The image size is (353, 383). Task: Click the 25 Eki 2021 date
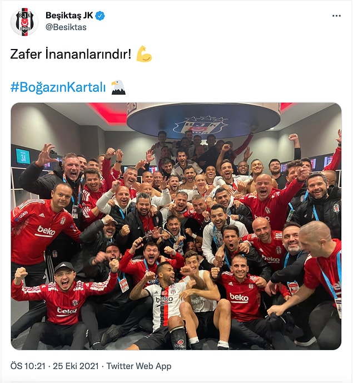click(76, 366)
